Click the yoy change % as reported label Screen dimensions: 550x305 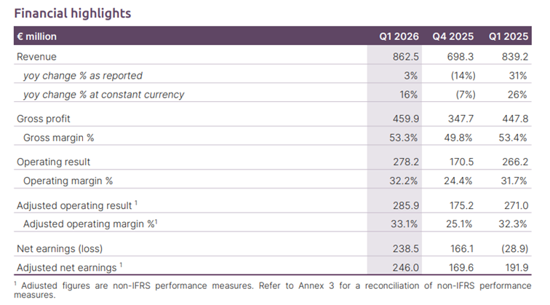pyautogui.click(x=83, y=76)
